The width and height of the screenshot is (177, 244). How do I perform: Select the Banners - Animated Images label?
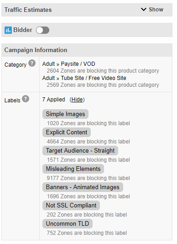tap(83, 187)
